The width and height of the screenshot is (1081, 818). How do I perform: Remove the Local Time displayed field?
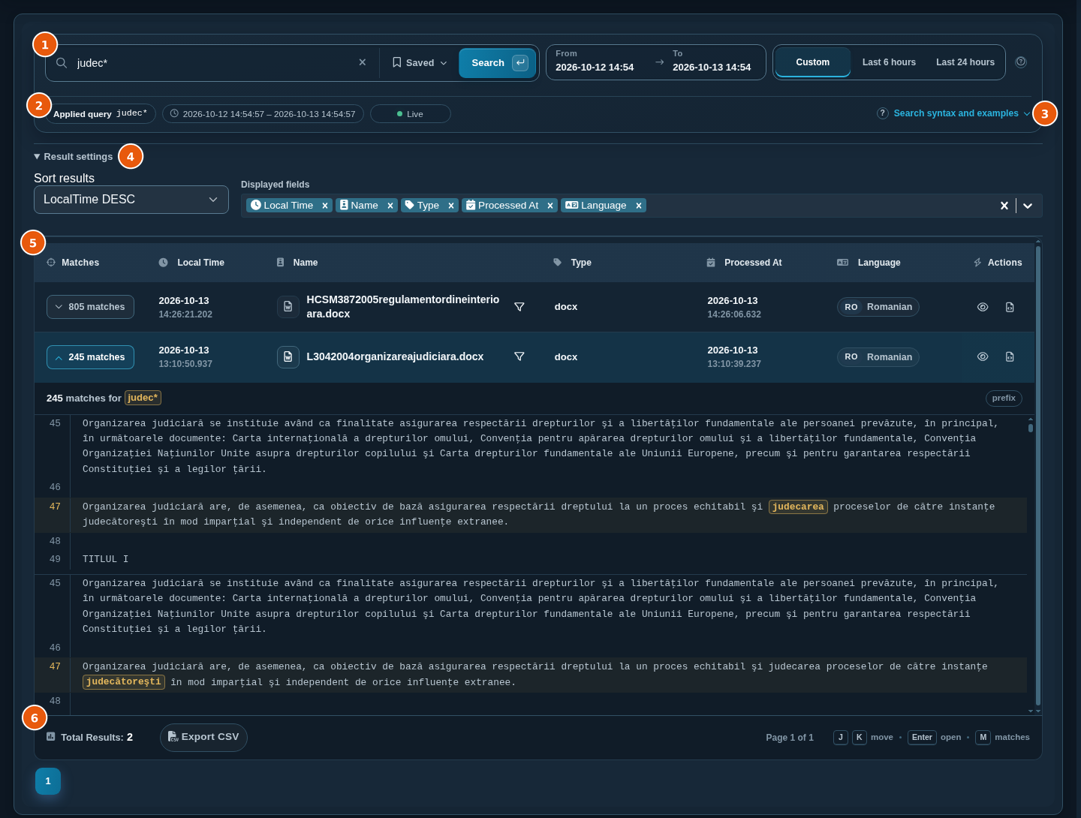[x=325, y=206]
